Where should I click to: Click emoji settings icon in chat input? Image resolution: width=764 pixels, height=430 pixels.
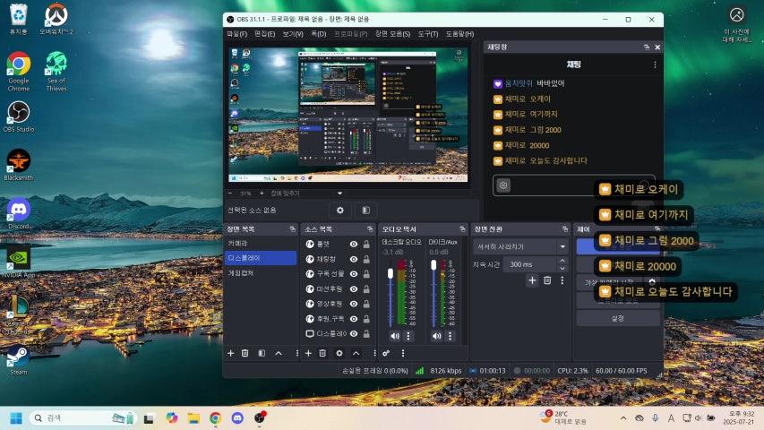(x=503, y=185)
